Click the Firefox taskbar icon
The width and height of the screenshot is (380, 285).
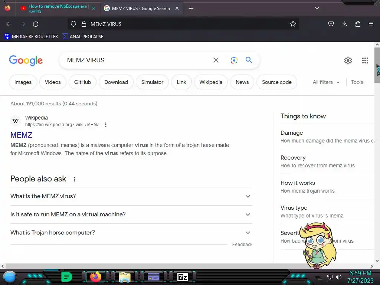click(95, 276)
